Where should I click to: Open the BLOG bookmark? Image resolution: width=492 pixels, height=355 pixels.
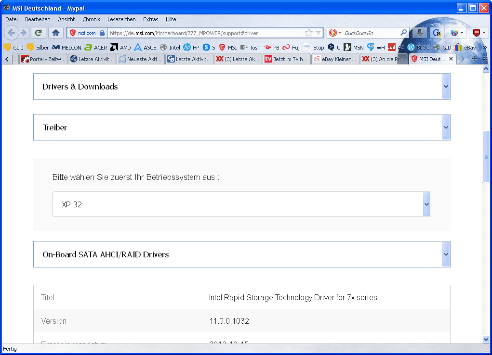(x=418, y=48)
